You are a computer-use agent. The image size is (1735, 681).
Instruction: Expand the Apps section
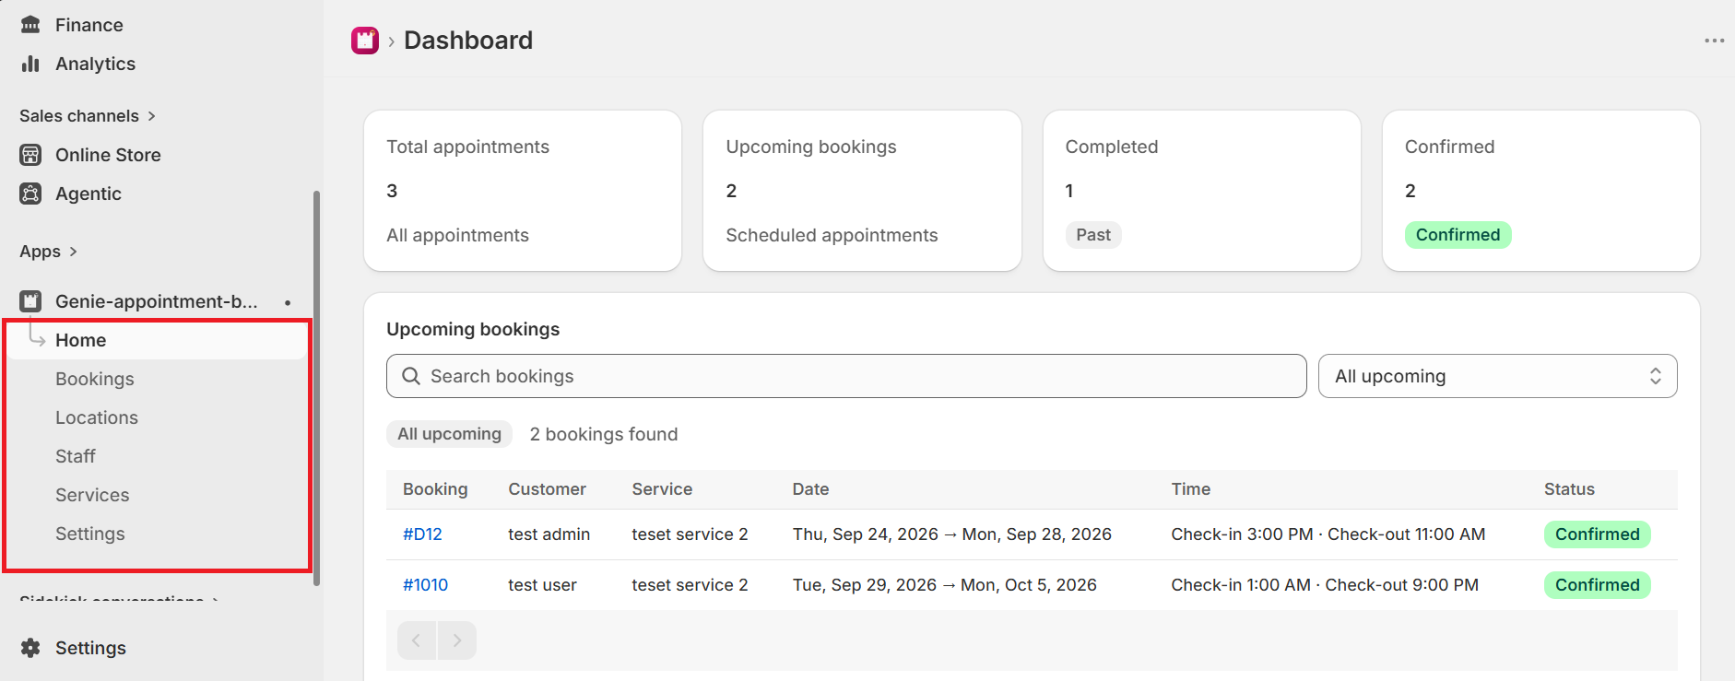point(48,252)
